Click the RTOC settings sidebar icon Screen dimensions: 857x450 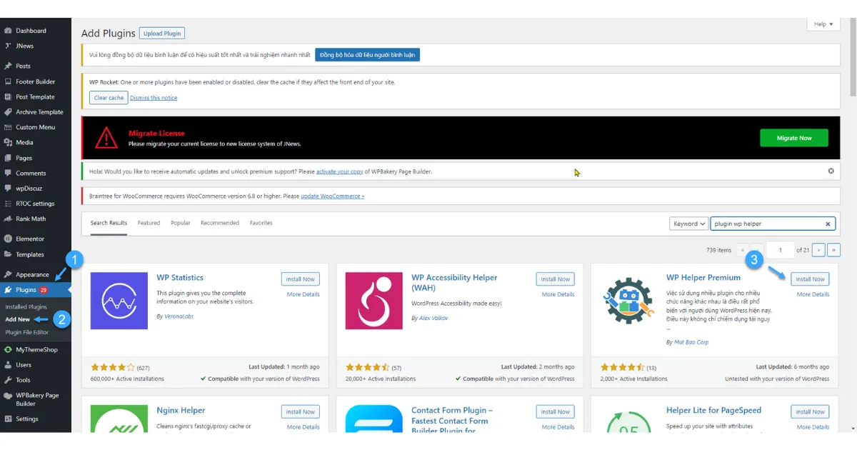(8, 204)
